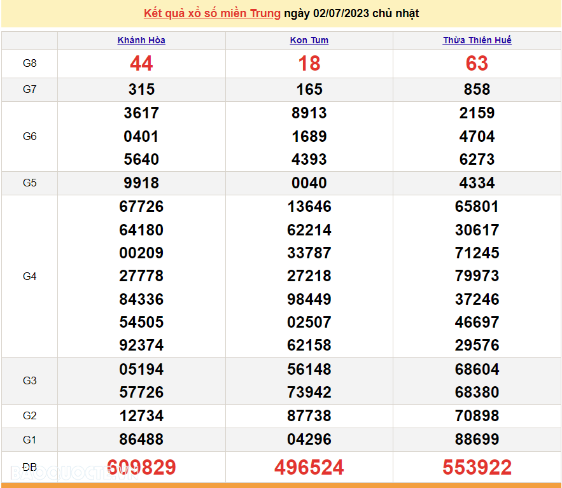Click the Kon Tum column header link

click(x=309, y=40)
